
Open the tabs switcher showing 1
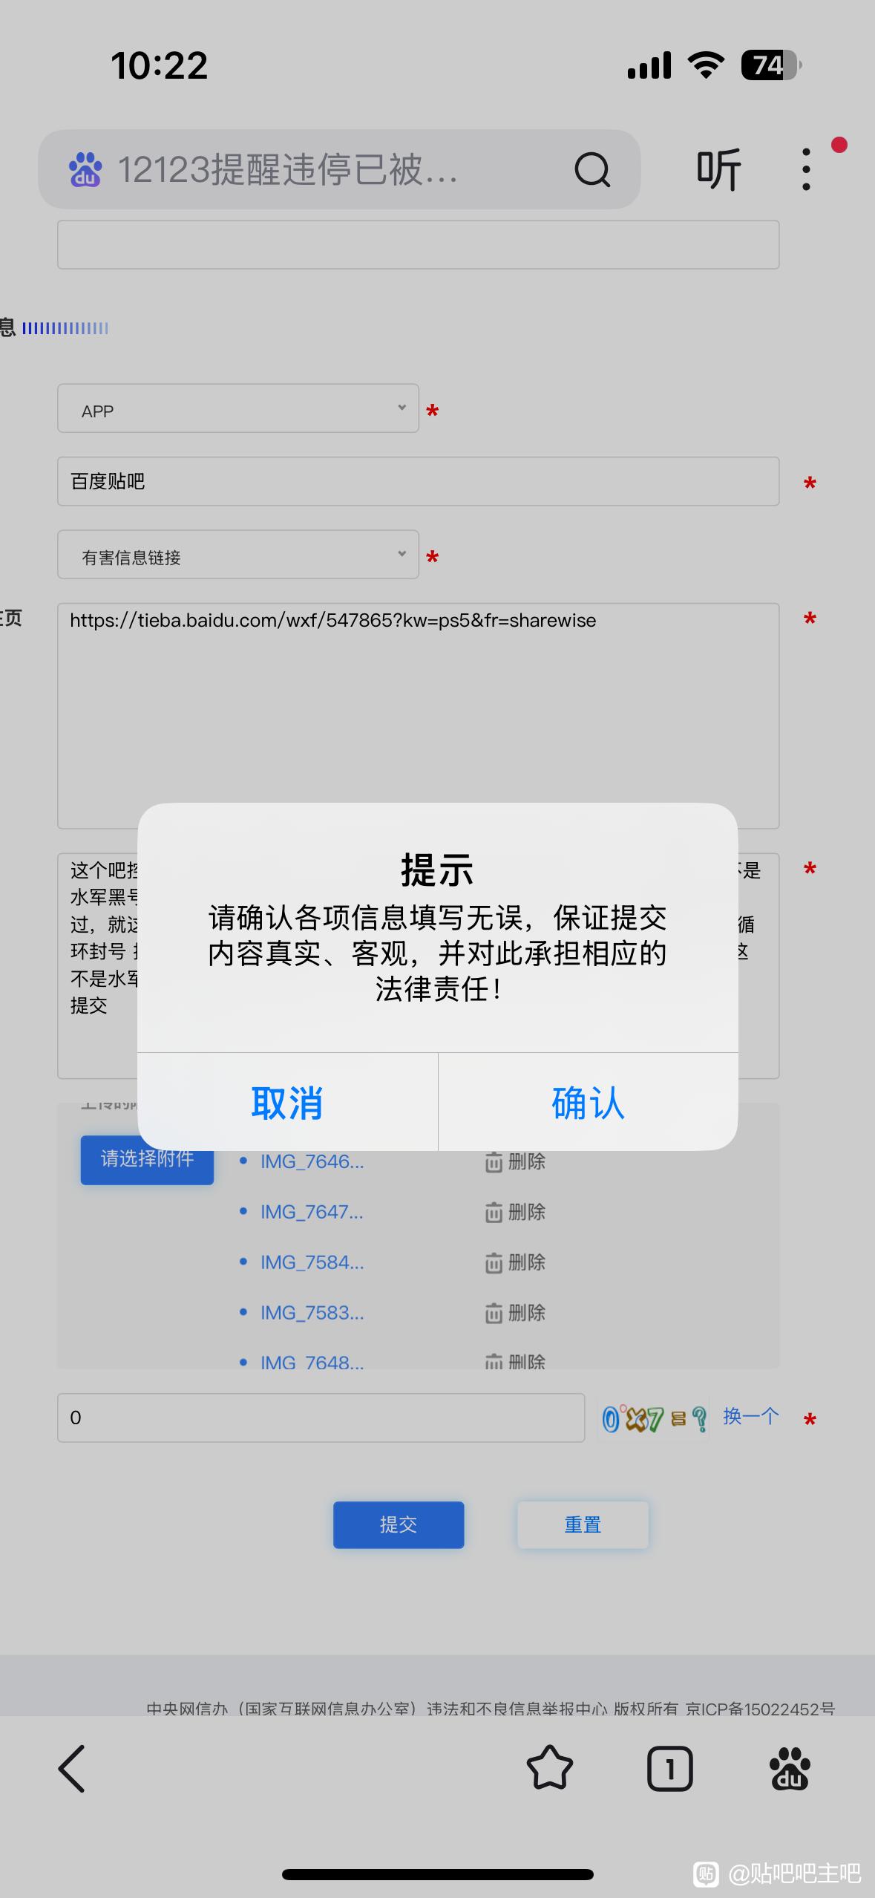pyautogui.click(x=669, y=1769)
